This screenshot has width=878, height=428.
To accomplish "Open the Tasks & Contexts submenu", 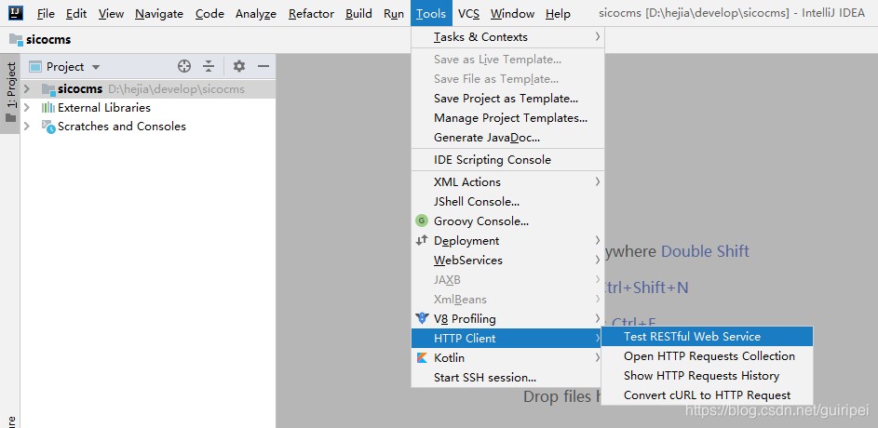I will click(480, 37).
